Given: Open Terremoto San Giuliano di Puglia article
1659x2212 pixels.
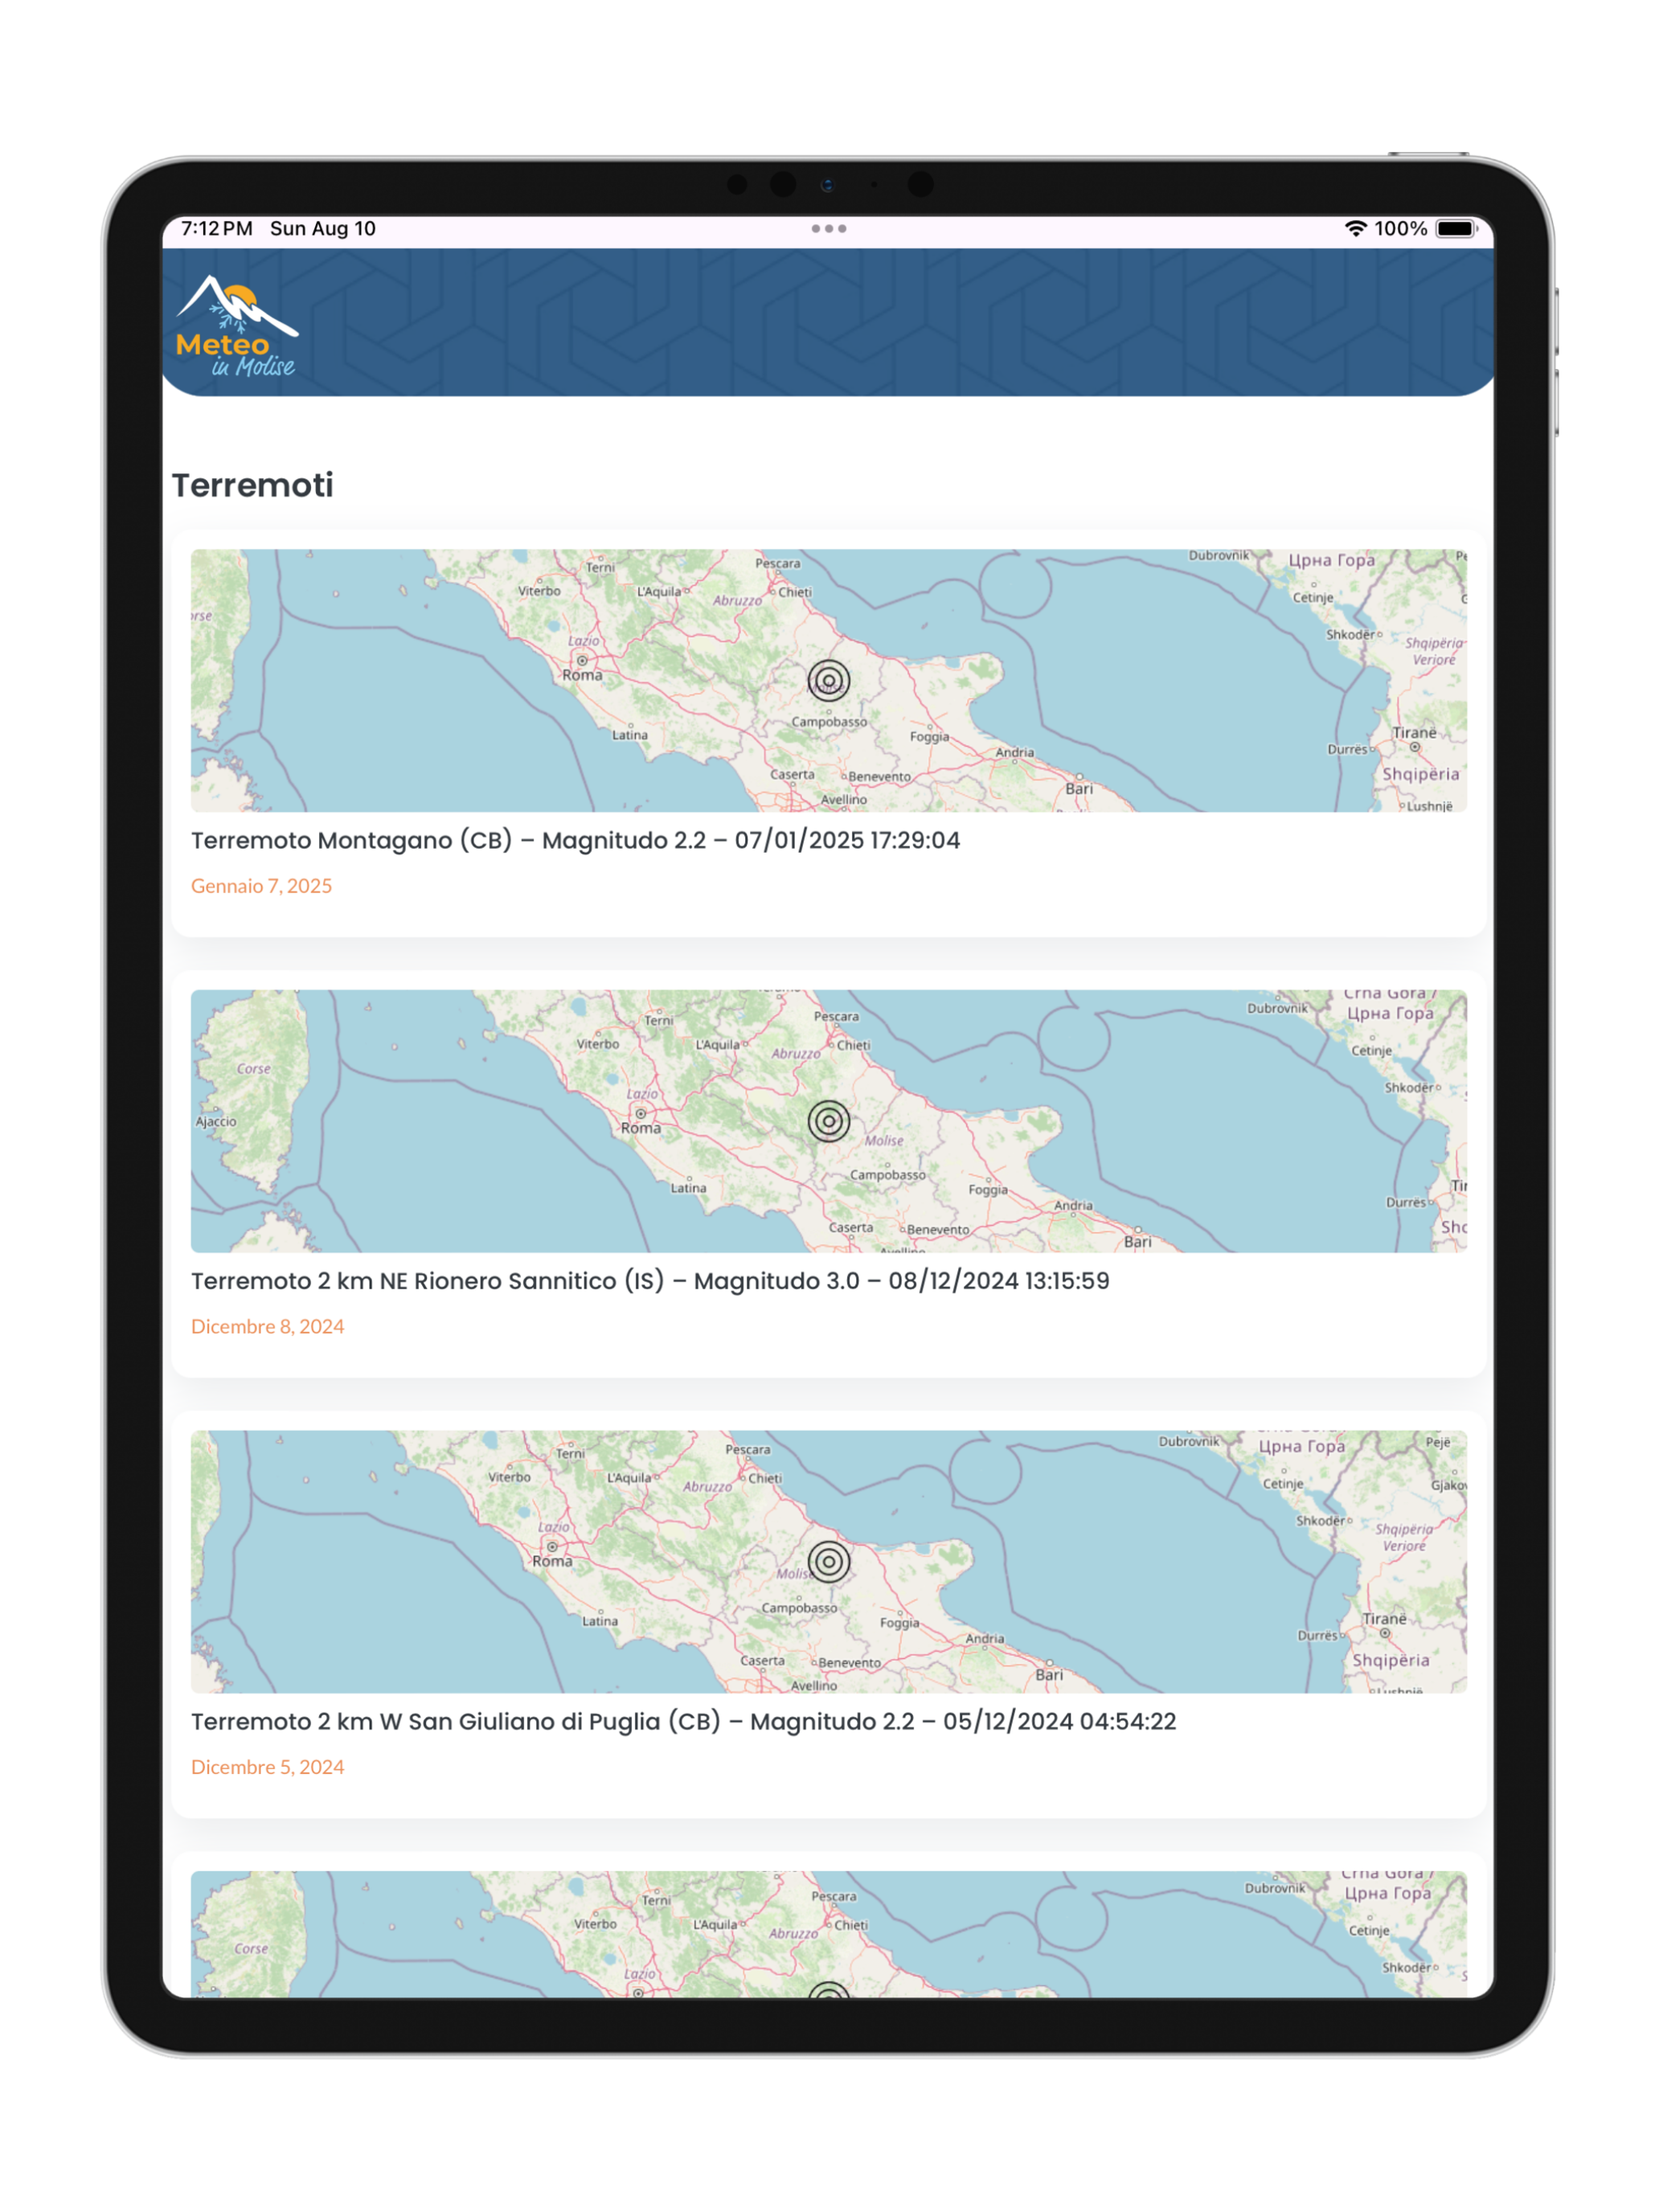Looking at the screenshot, I should pyautogui.click(x=683, y=1722).
